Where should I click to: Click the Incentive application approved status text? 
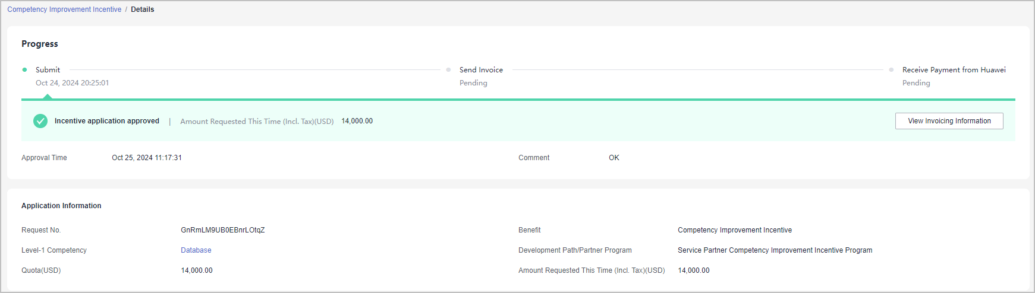point(107,121)
